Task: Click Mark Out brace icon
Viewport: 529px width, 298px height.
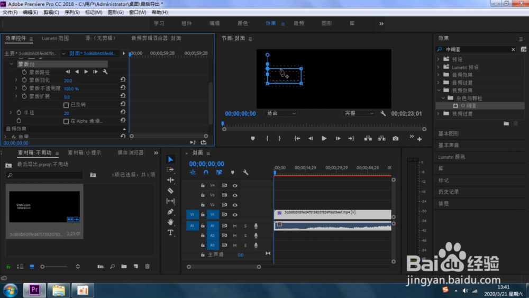Action: point(280,138)
